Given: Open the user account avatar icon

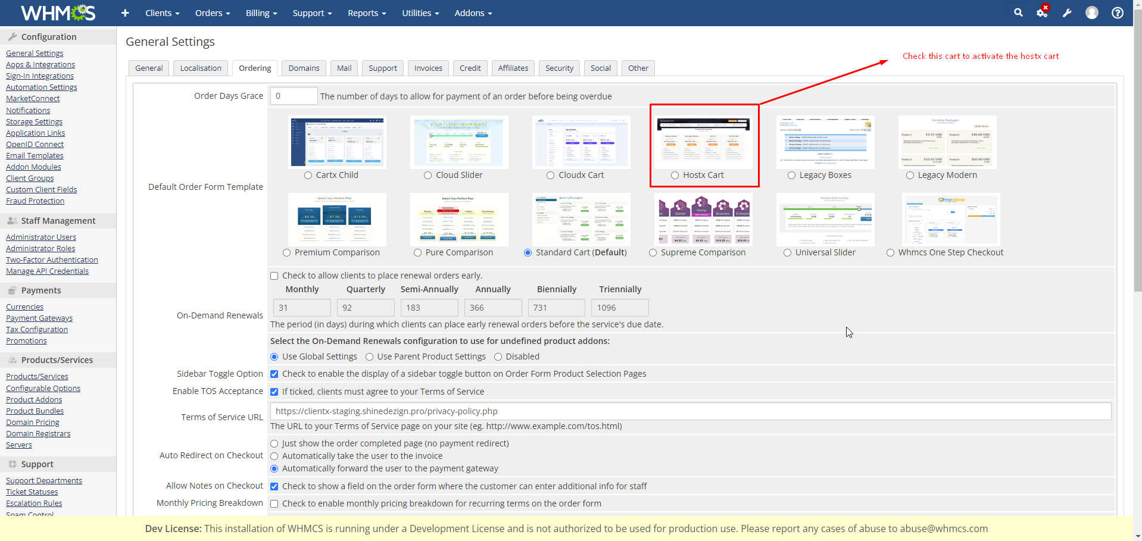Looking at the screenshot, I should 1091,12.
